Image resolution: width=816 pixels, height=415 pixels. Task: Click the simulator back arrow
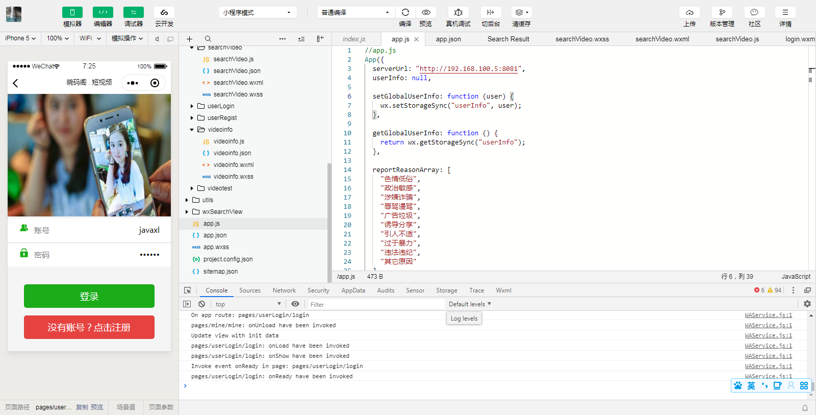pyautogui.click(x=15, y=83)
